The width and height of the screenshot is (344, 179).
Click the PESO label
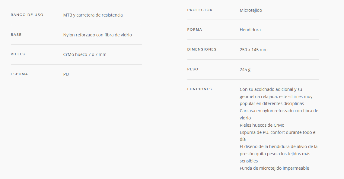[x=193, y=69]
